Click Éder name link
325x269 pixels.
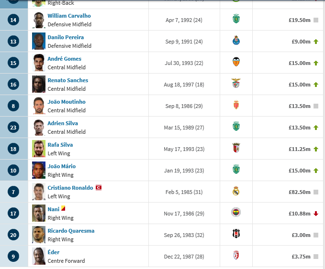54,252
